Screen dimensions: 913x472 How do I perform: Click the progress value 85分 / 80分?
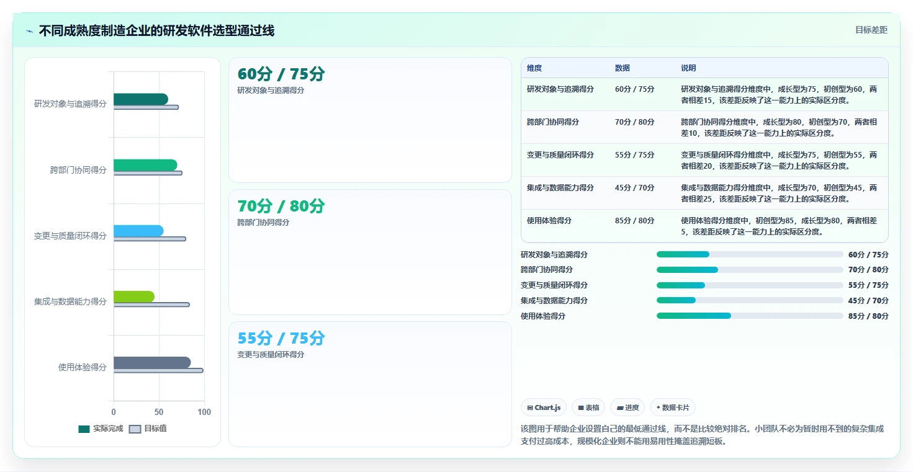click(x=868, y=316)
